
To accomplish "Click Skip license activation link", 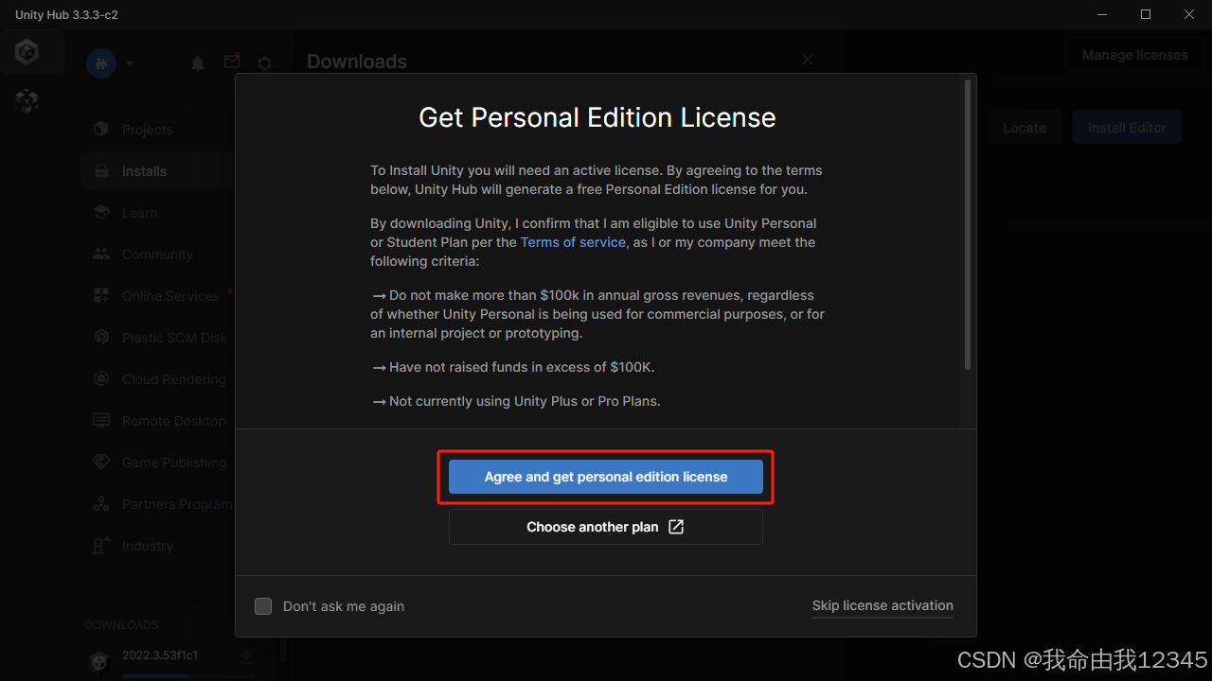I will tap(882, 606).
